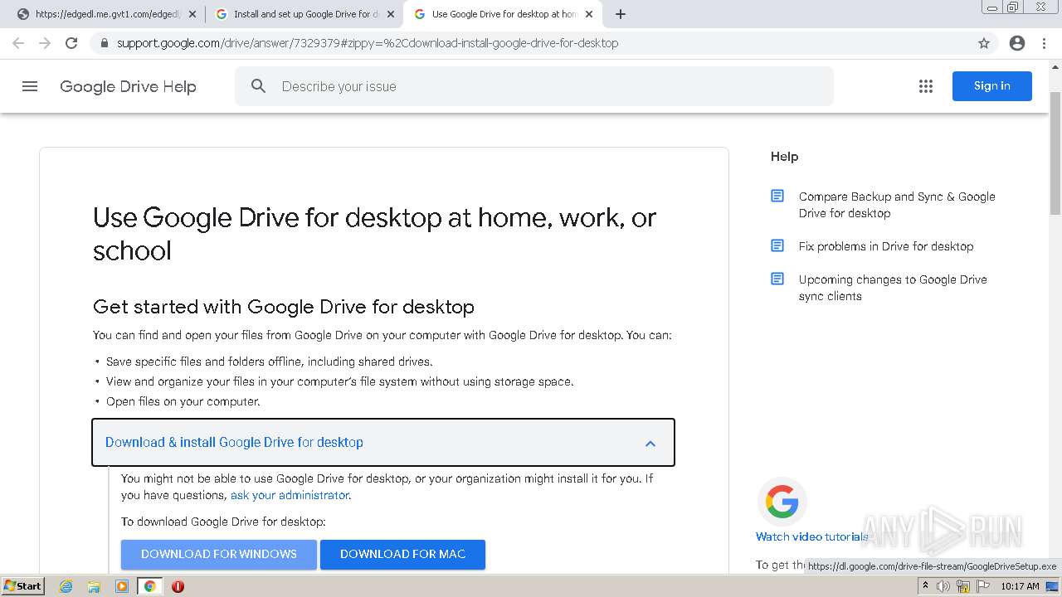The height and width of the screenshot is (597, 1062).
Task: Show hidden system tray icons
Action: tap(925, 586)
